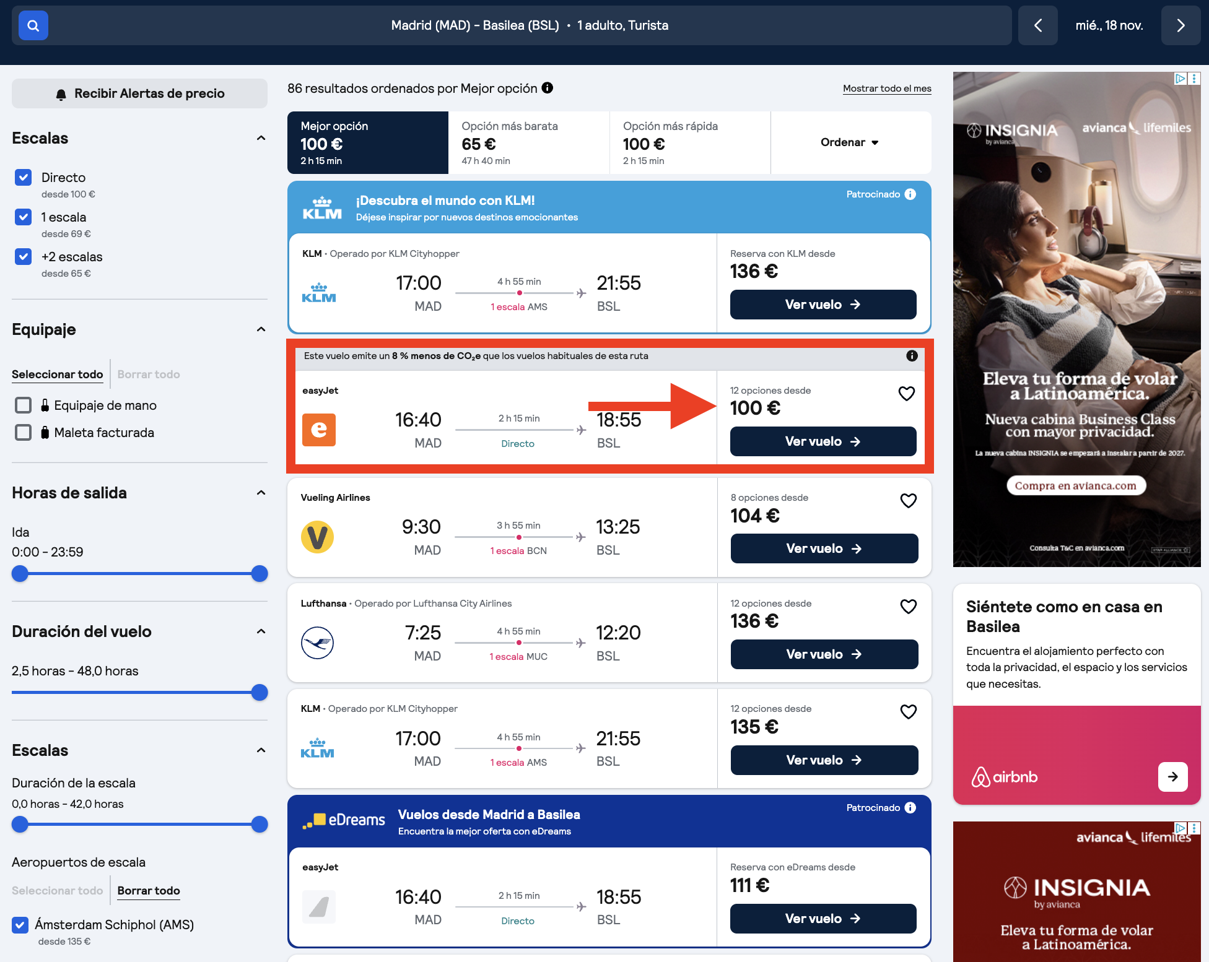Uncheck the 1 escala filter

[x=23, y=217]
